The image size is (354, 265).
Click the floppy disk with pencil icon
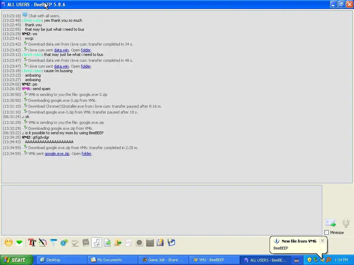click(160, 243)
